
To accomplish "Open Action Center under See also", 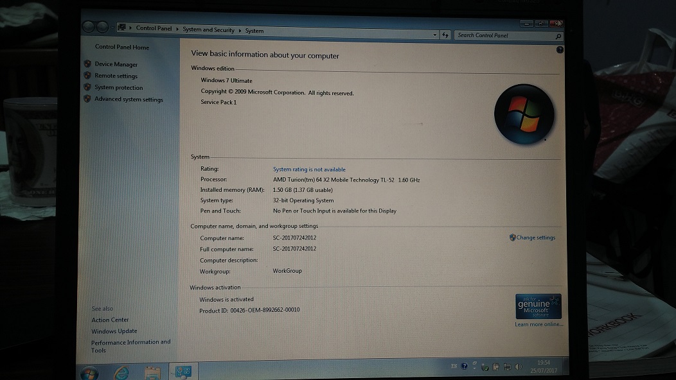I will click(110, 320).
